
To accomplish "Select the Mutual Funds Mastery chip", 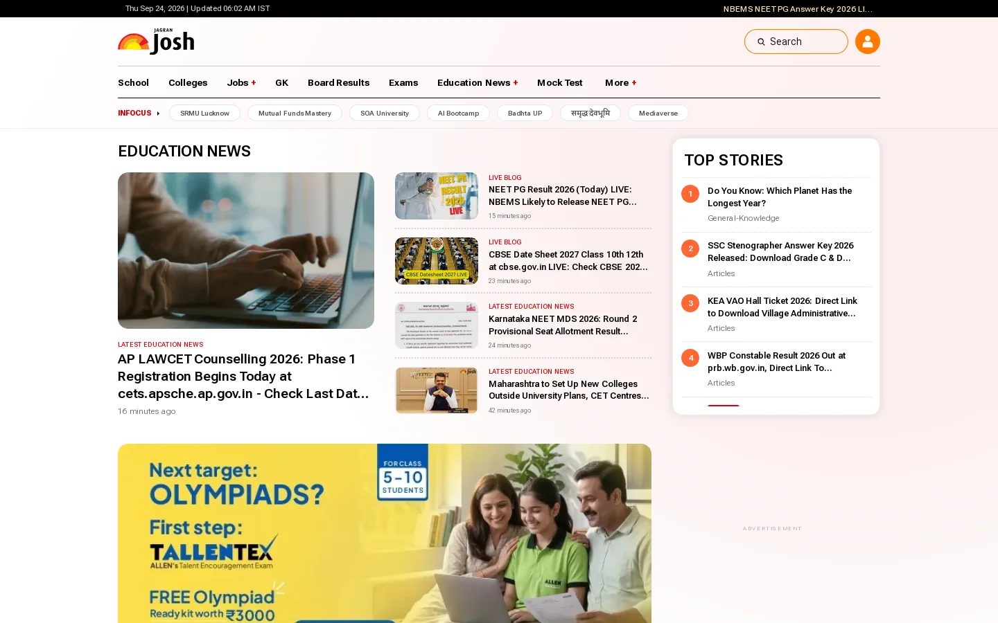I will [295, 113].
